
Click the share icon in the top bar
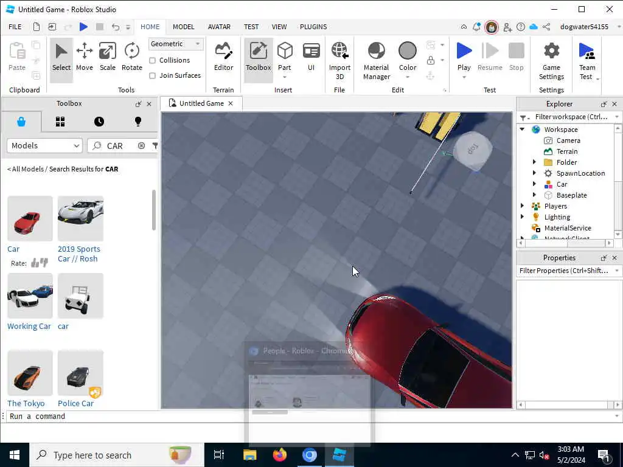point(546,27)
